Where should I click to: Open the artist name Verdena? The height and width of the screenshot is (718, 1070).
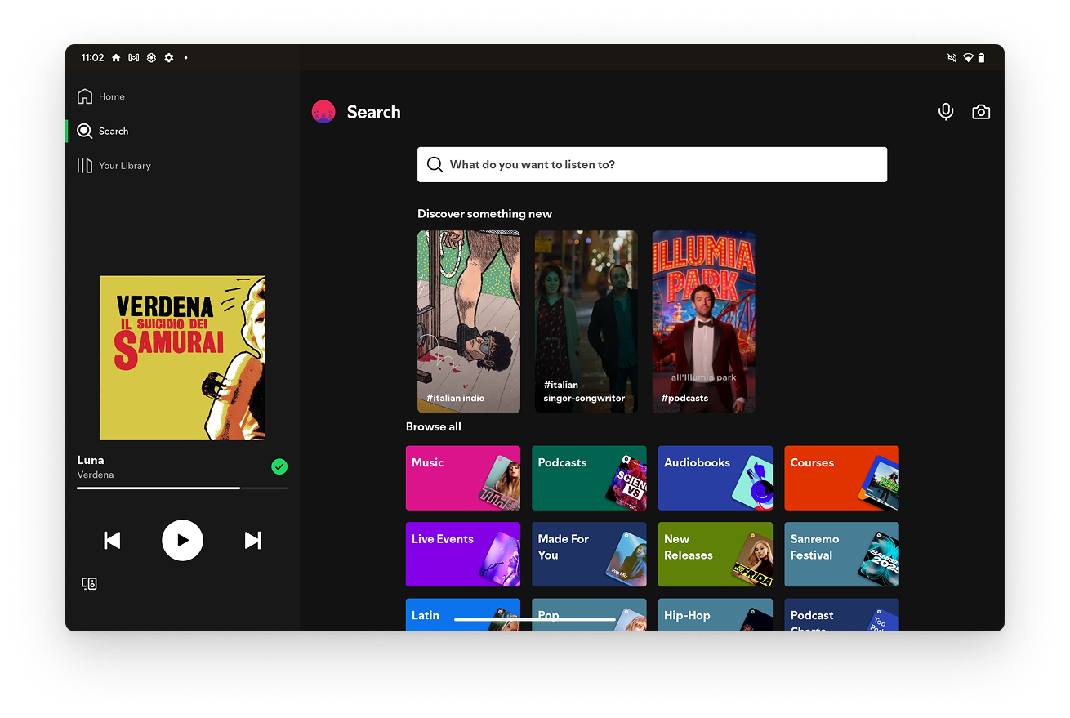tap(96, 475)
